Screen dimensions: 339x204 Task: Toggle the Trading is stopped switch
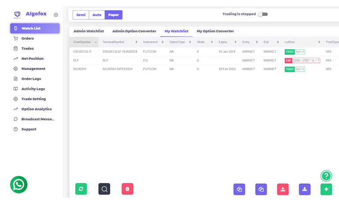tap(262, 14)
